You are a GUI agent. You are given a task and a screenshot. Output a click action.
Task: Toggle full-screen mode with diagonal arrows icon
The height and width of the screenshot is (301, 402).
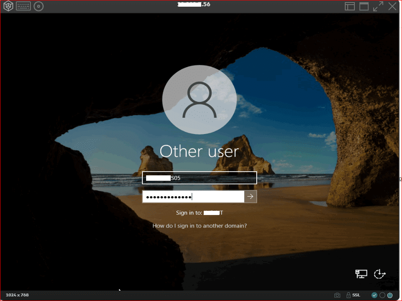[378, 6]
